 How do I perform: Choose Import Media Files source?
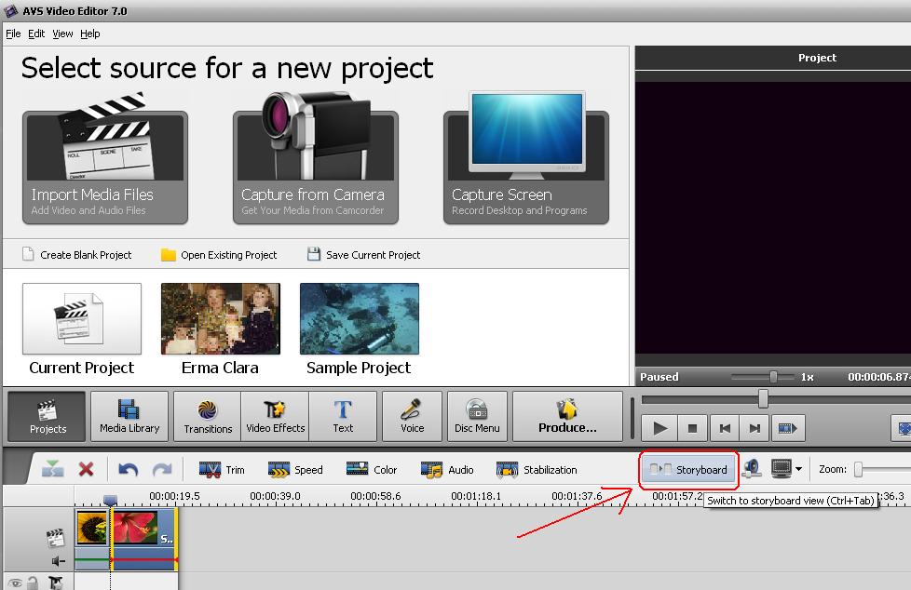click(x=105, y=158)
